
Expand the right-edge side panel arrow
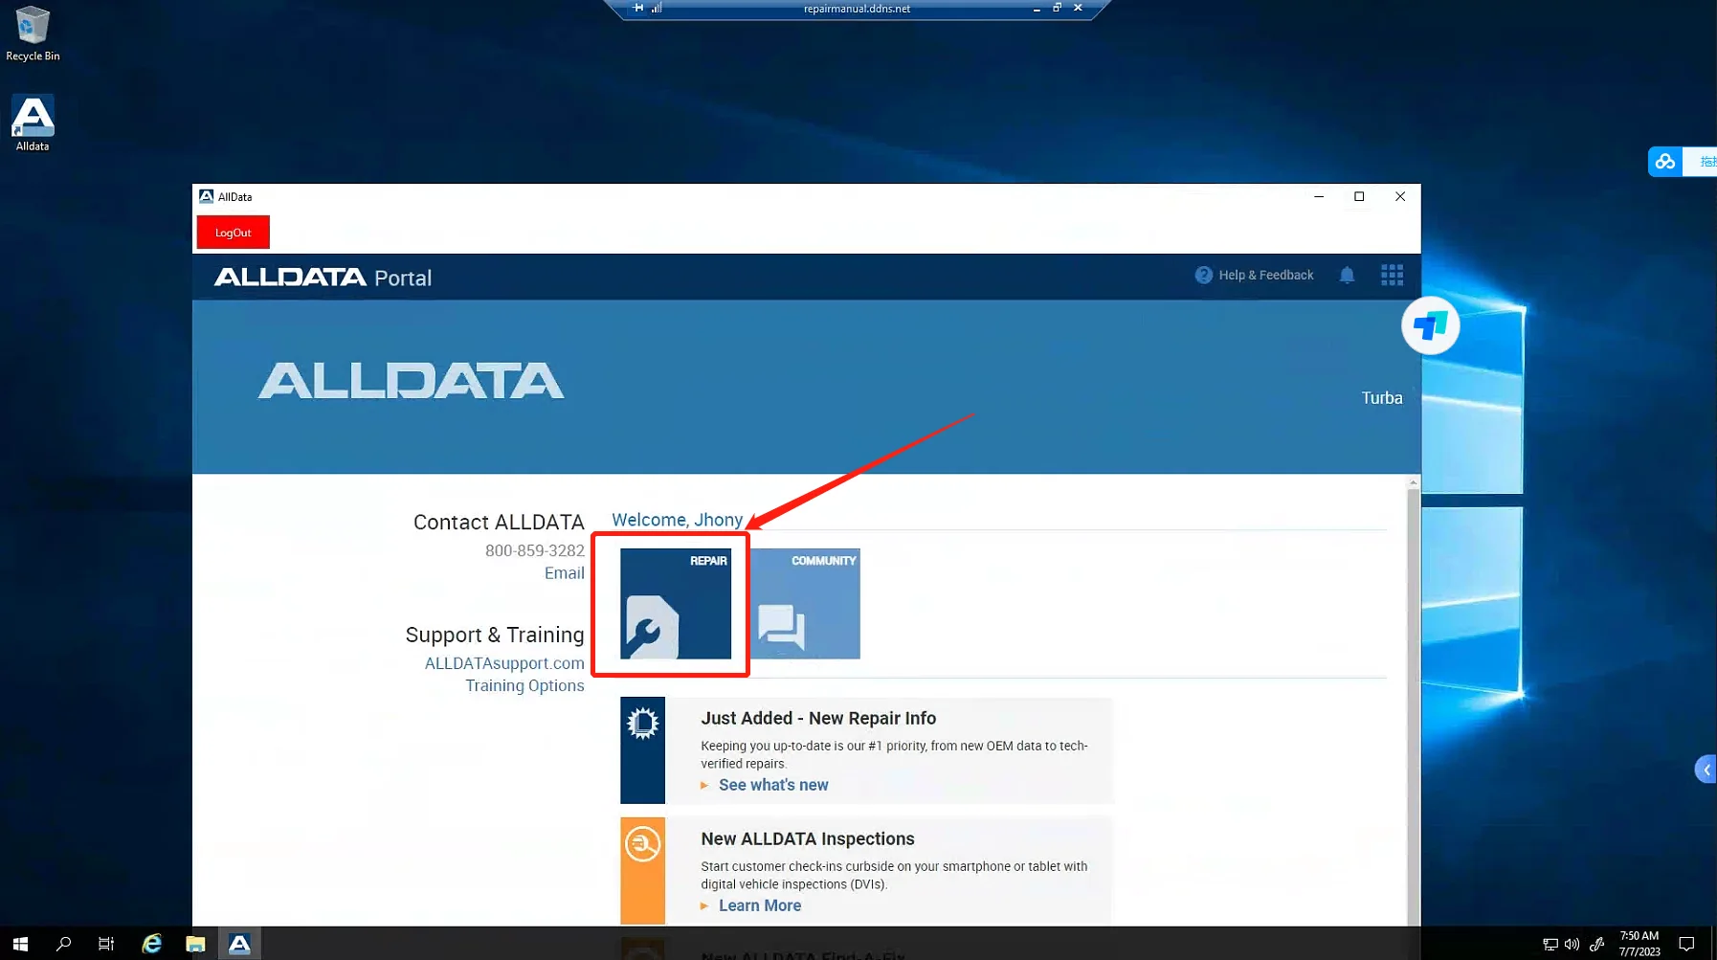pos(1706,770)
